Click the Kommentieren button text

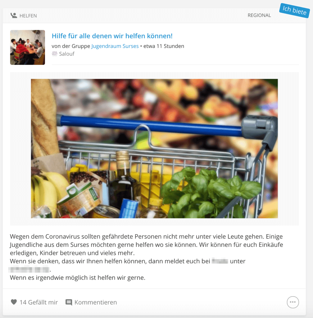96,302
